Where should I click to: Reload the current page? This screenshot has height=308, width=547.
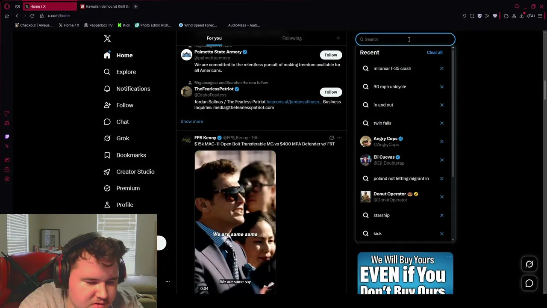(x=32, y=16)
